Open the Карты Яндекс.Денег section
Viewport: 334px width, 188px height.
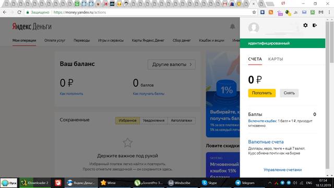coord(148,40)
